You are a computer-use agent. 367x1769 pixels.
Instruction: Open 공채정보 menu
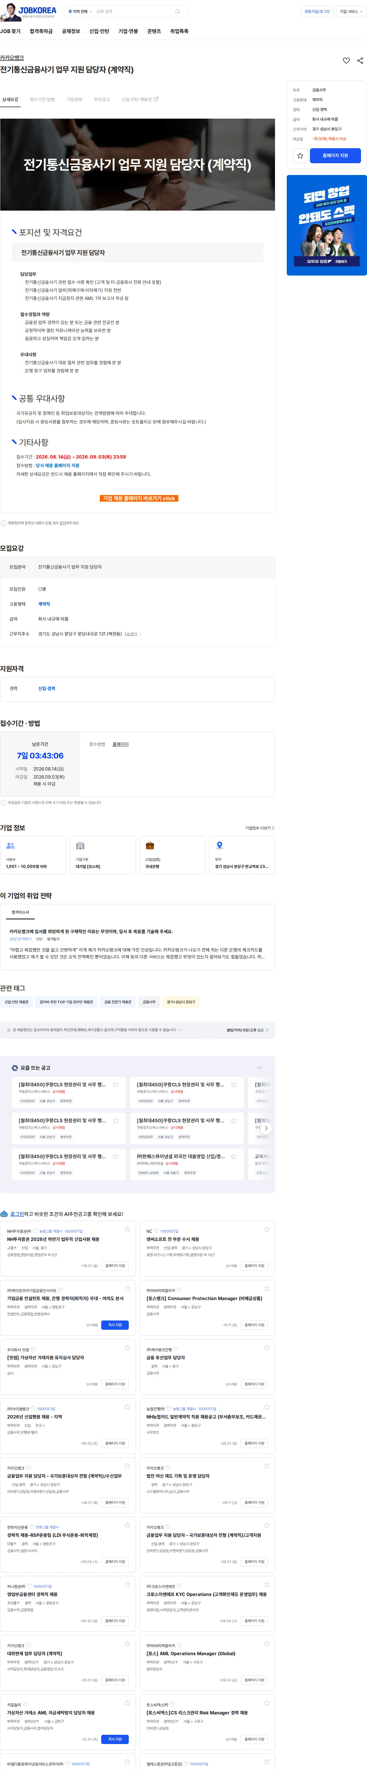point(71,32)
